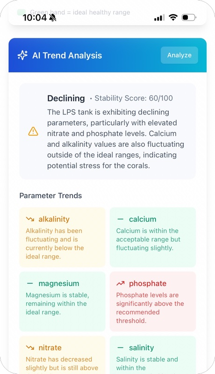
Task: Click the Parameter Trends section heading
Action: point(50,195)
